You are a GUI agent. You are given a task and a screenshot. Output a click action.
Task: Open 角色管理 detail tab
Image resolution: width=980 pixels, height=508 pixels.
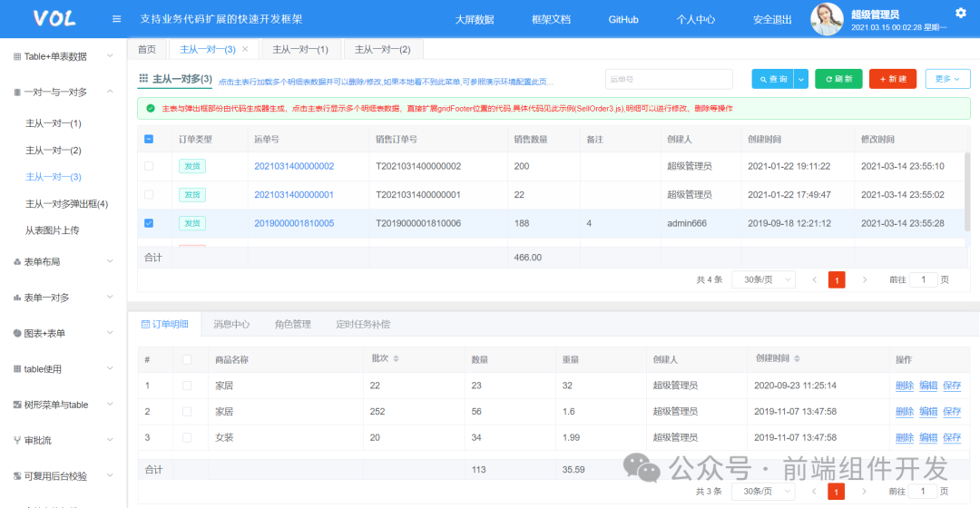(292, 324)
